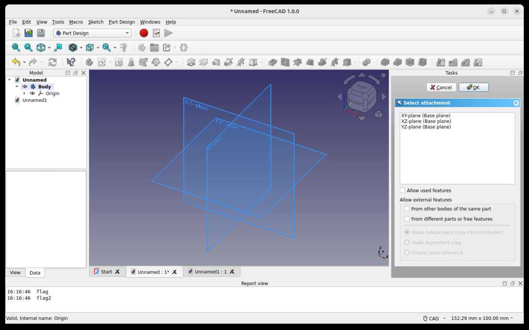Select XY-plane (Base plane) in list

[x=426, y=116]
